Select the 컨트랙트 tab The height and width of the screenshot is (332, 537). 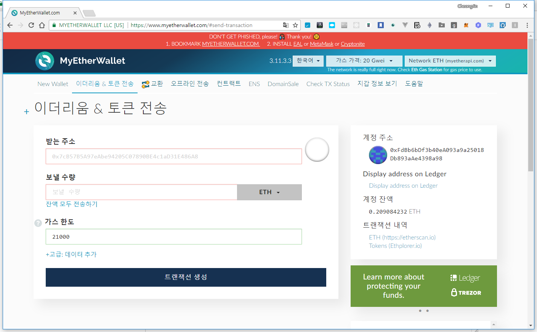(229, 84)
